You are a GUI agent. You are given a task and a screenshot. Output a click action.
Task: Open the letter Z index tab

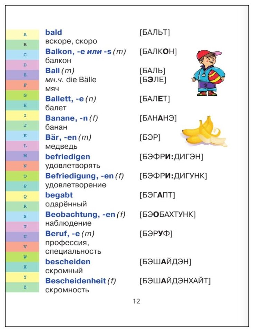point(22,287)
